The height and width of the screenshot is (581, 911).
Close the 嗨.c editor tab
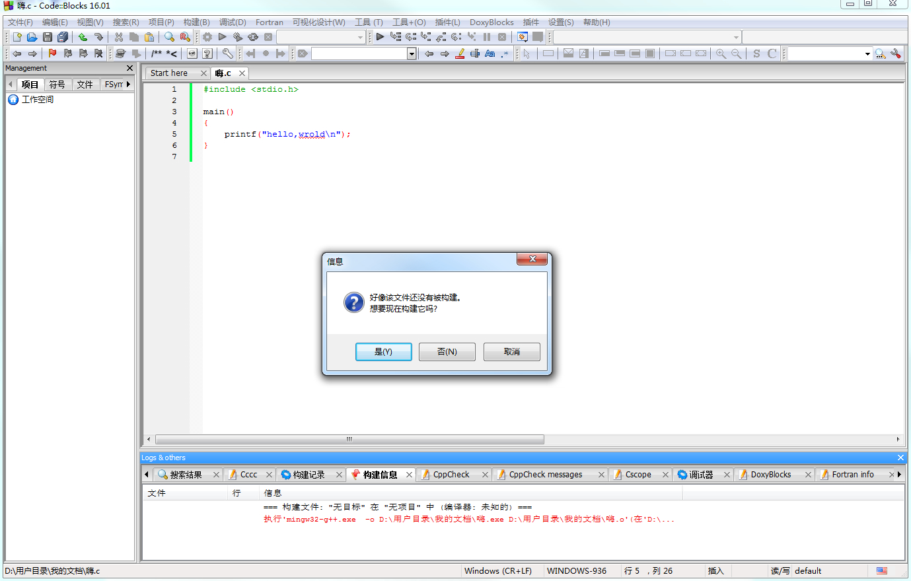pyautogui.click(x=242, y=73)
